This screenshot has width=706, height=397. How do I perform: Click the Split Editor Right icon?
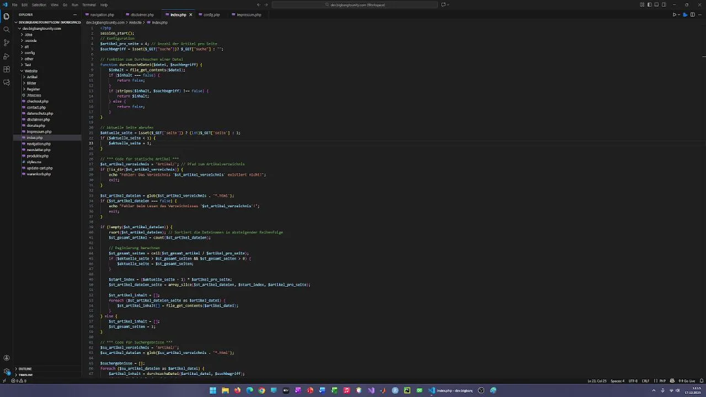coord(692,15)
